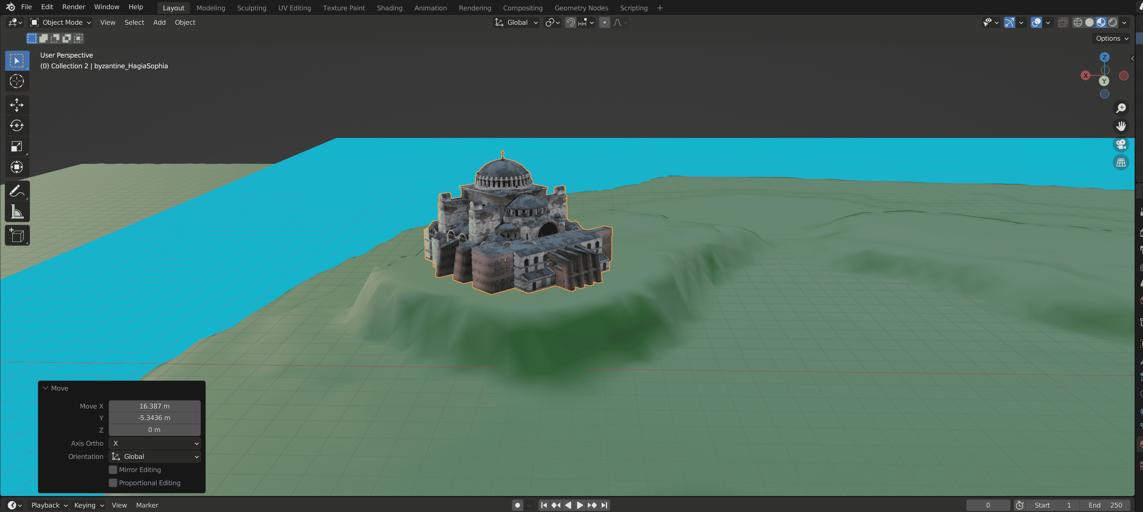Toggle use preview range clock icon
The width and height of the screenshot is (1143, 512).
[1020, 505]
